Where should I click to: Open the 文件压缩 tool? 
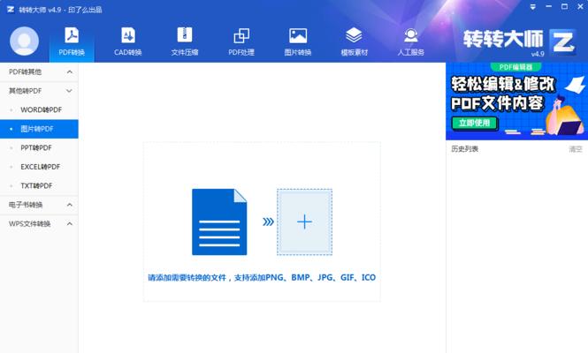(185, 42)
